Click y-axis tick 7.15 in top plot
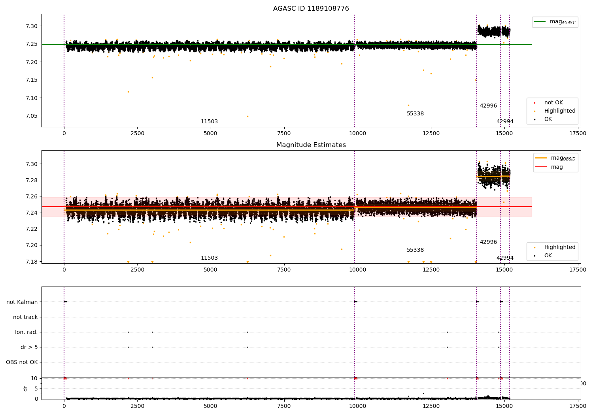This screenshot has width=593, height=415. (32, 80)
